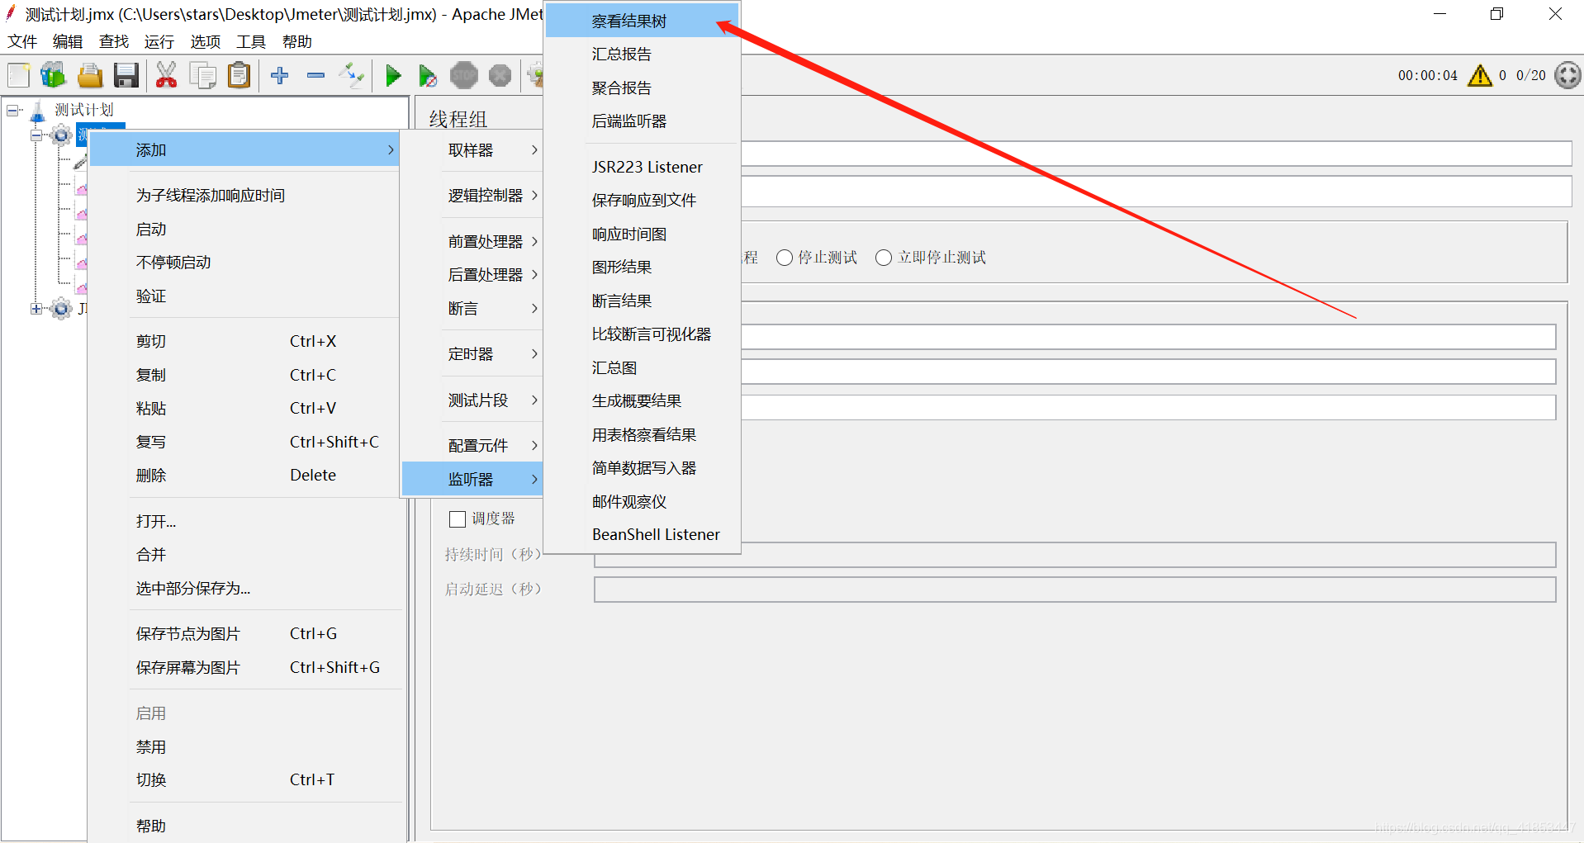Click the thread group gear icon in tree
Viewport: 1584px width, 843px height.
point(60,135)
